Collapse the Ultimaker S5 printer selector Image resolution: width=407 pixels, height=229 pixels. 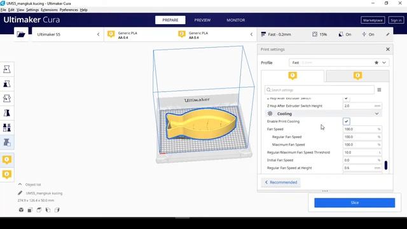pyautogui.click(x=99, y=34)
